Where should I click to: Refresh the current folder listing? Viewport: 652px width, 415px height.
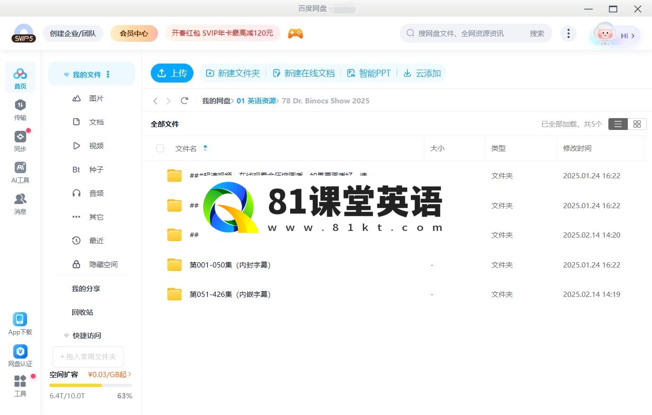pyautogui.click(x=184, y=101)
